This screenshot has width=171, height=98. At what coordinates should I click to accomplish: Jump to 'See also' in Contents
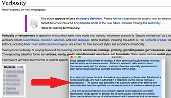tap(11, 89)
